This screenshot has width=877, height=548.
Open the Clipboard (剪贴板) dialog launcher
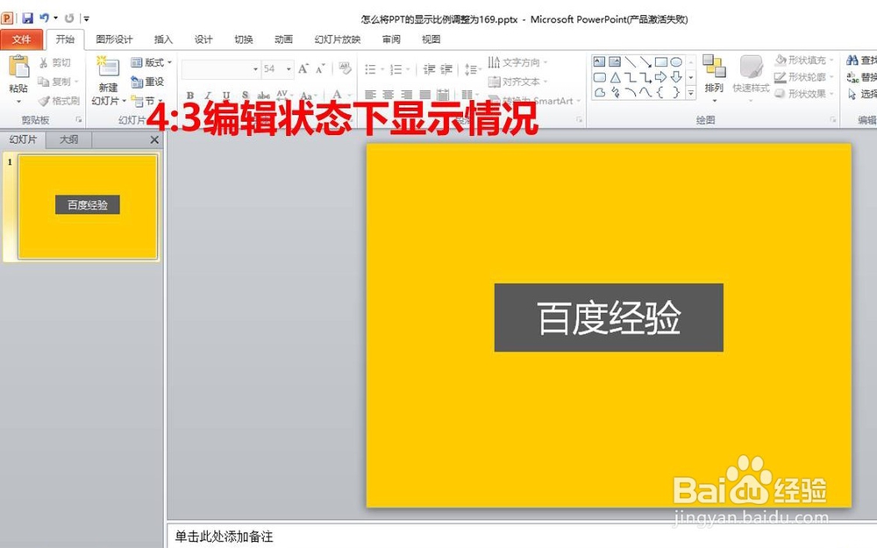pos(78,119)
